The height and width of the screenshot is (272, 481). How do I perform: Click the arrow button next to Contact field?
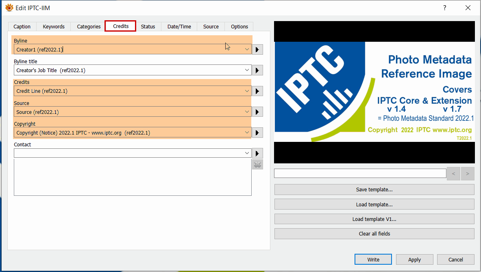pyautogui.click(x=257, y=153)
